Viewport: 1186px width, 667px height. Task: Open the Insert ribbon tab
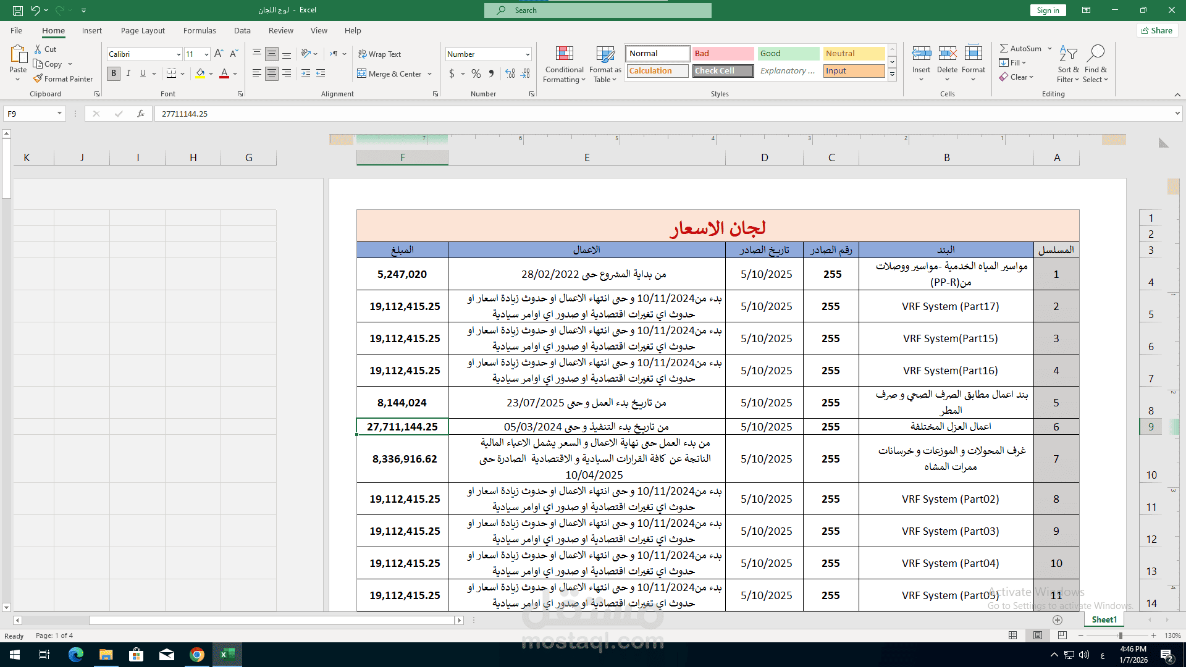(92, 31)
